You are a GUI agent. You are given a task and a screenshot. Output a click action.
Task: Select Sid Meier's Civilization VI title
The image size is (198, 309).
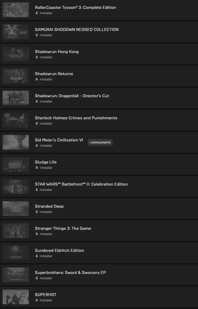[x=59, y=140]
